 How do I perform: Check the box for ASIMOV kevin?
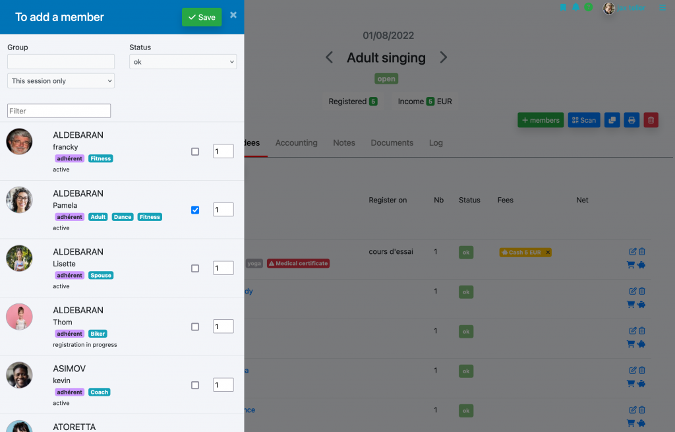pyautogui.click(x=195, y=385)
